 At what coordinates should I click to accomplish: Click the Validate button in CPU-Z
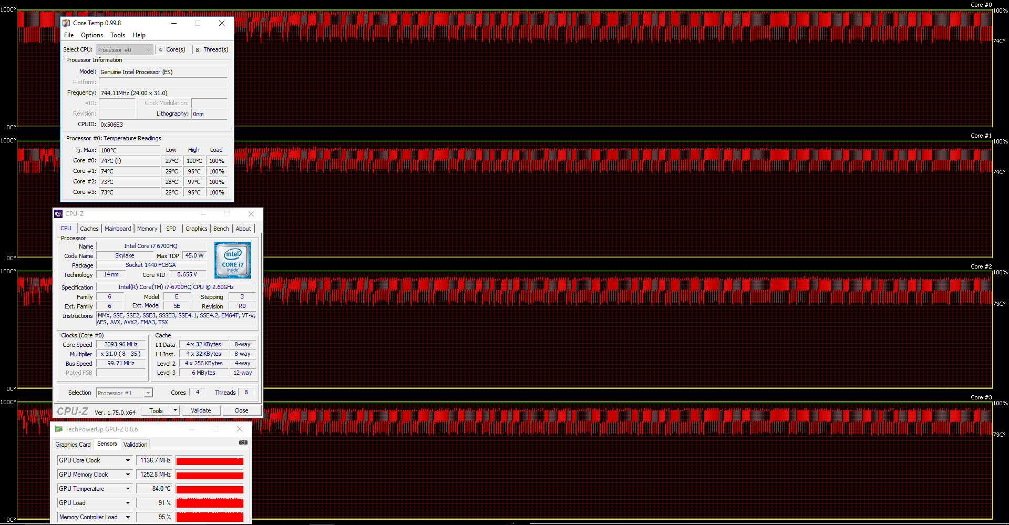pos(201,411)
